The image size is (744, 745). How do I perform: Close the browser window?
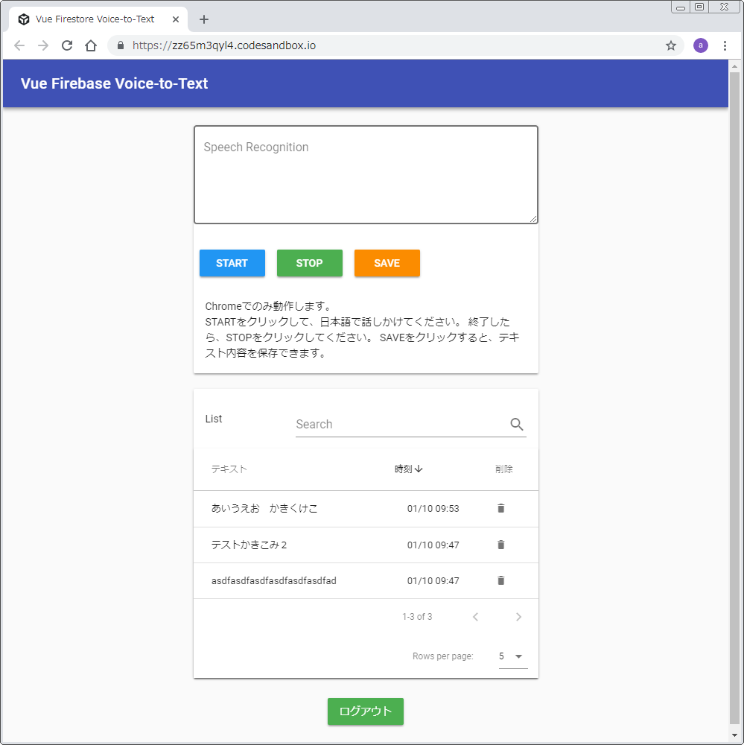click(724, 7)
